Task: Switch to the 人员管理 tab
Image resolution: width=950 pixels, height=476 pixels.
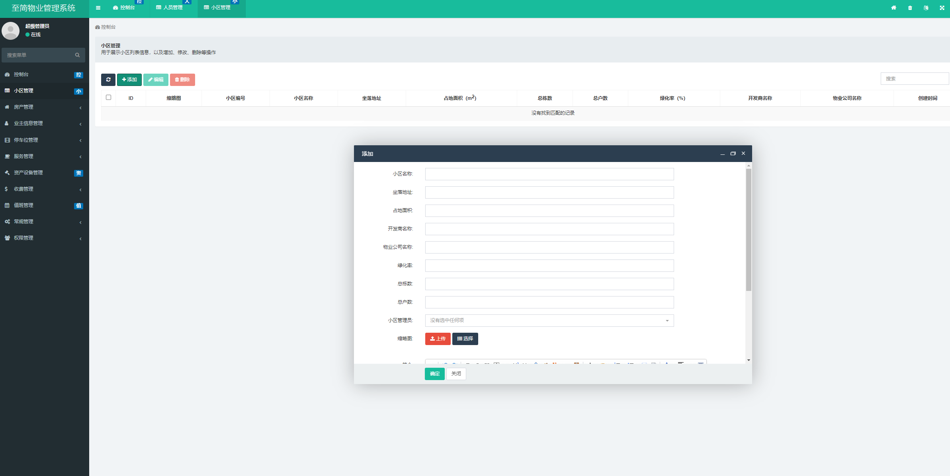Action: [170, 8]
